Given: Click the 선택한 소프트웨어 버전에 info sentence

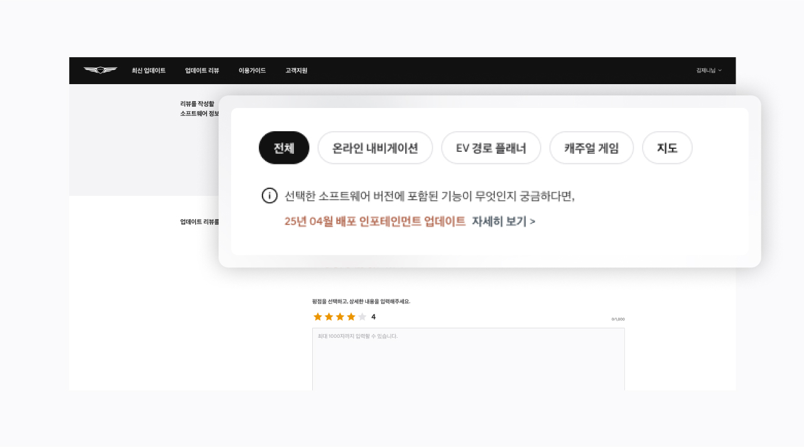Looking at the screenshot, I should tap(430, 196).
